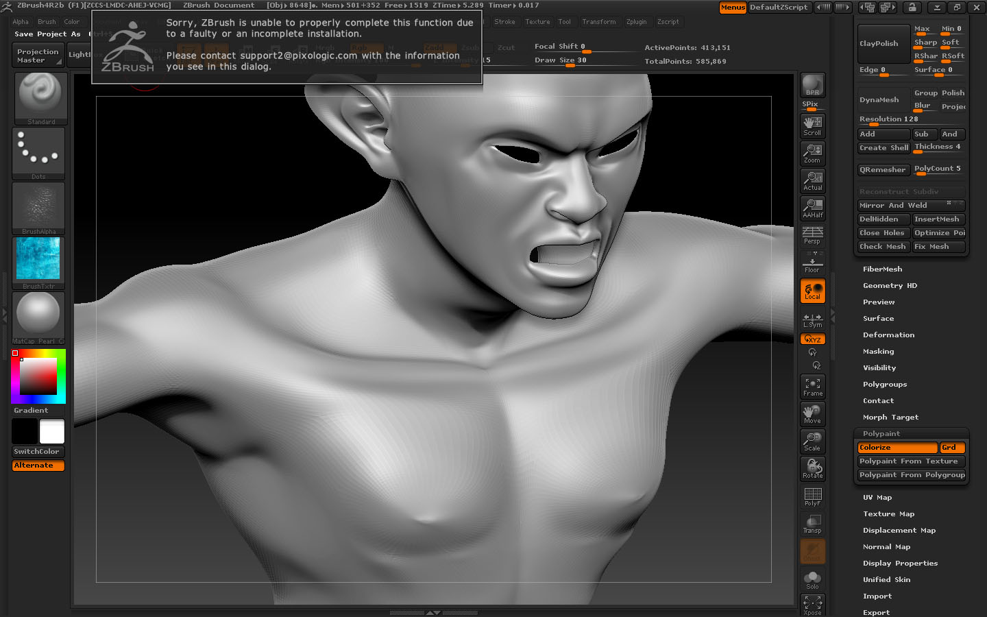Screen dimensions: 987x617
Task: Open the Stroke menu
Action: tap(505, 22)
